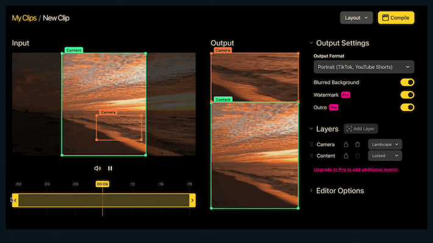Click the :03 mark on the timeline
This screenshot has height=243, width=433.
tap(47, 184)
